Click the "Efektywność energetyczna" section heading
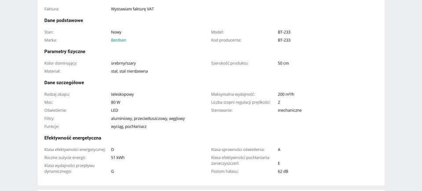 coord(73,138)
